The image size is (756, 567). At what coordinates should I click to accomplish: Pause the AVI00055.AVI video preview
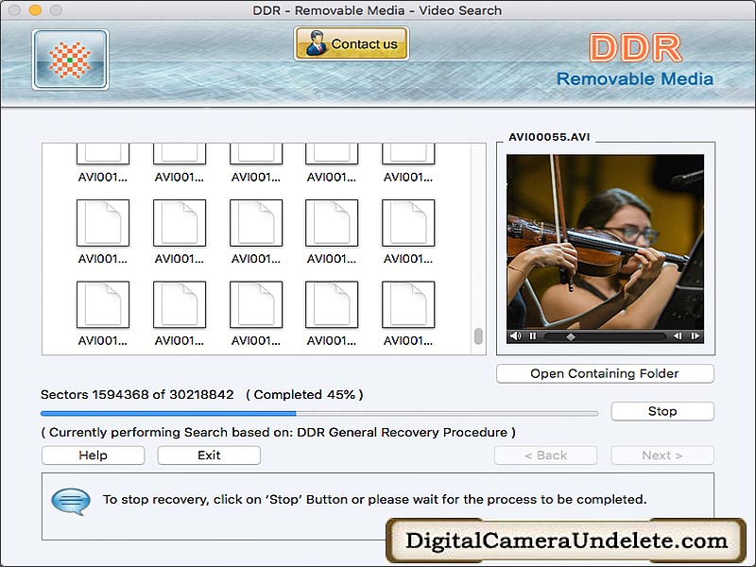click(x=533, y=335)
